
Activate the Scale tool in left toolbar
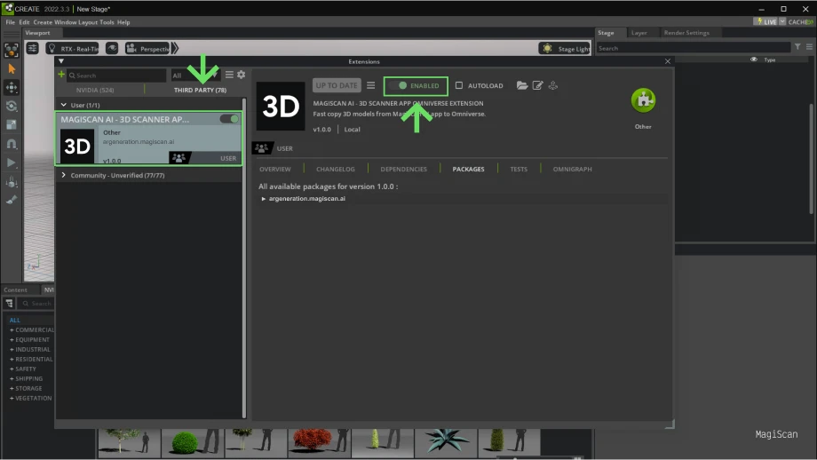pos(12,125)
